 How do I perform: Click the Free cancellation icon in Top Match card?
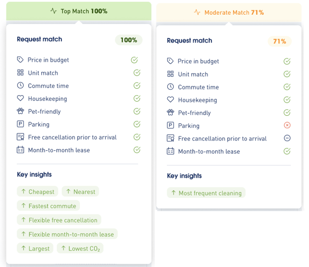[x=20, y=137]
